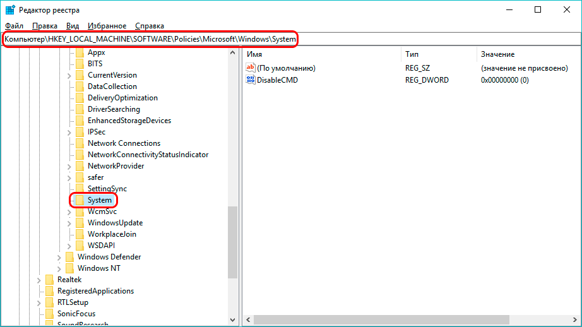The height and width of the screenshot is (327, 582).
Task: Maximize the Registry Editor window
Action: click(x=538, y=10)
